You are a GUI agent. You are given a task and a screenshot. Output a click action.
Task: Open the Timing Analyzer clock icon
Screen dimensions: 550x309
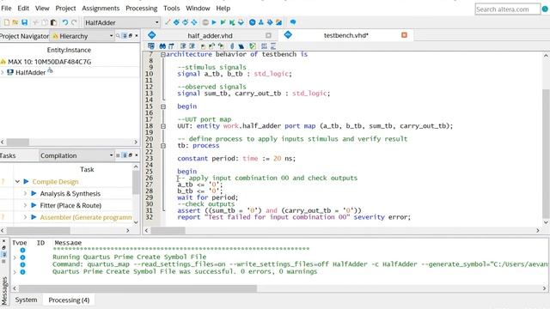252,22
